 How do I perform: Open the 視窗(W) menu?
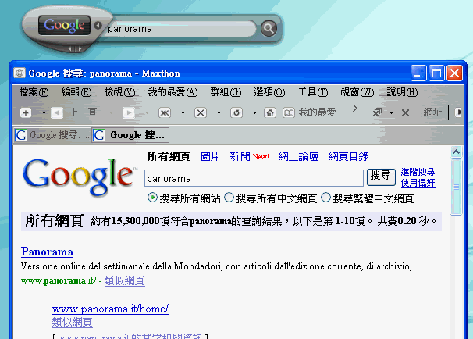point(357,91)
